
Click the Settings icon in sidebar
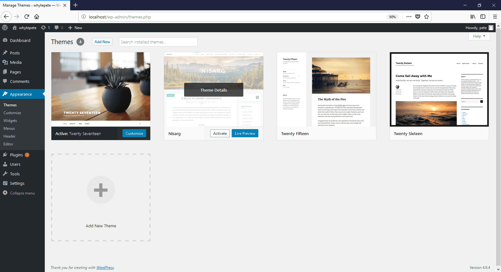pos(5,183)
